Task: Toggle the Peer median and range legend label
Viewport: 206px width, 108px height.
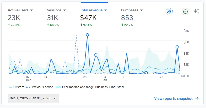Action: [93, 87]
